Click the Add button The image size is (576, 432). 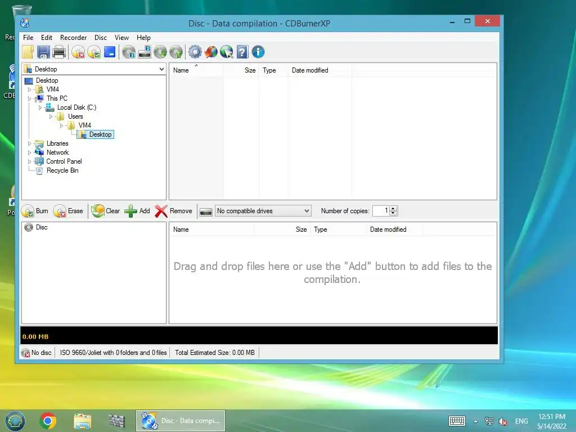coord(137,211)
